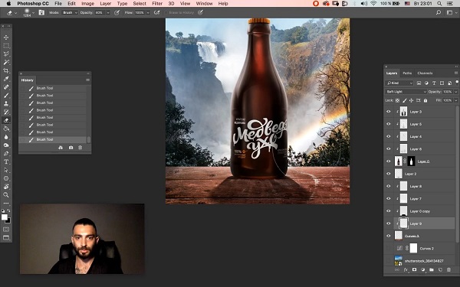Open Flow dropdown in options bar

point(148,12)
